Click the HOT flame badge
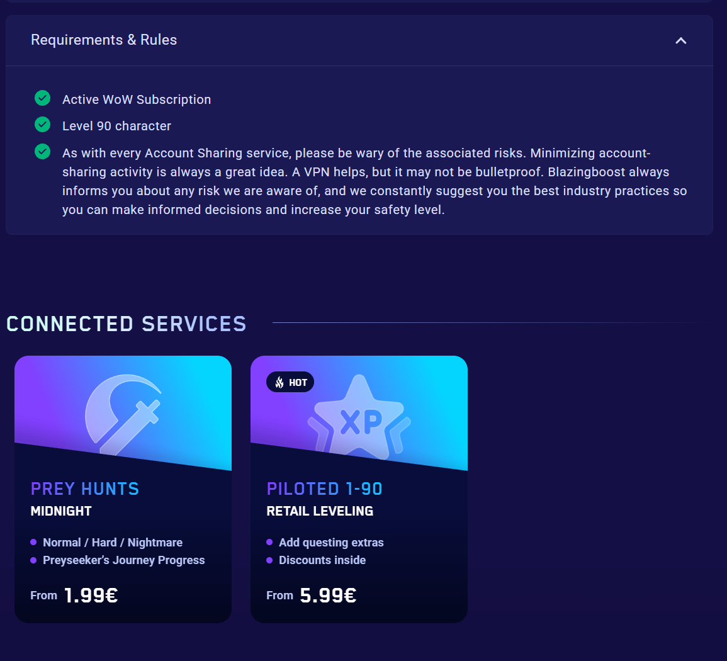 pos(290,382)
